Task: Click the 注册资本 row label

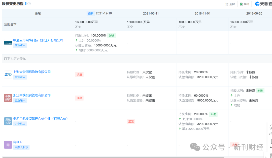Action: (x=10, y=24)
